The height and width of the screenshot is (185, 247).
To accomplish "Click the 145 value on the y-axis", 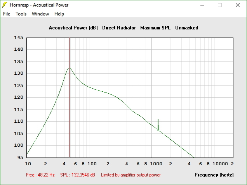I will [x=19, y=38].
